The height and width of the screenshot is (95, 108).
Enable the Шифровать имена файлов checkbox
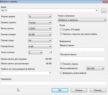tap(61, 73)
